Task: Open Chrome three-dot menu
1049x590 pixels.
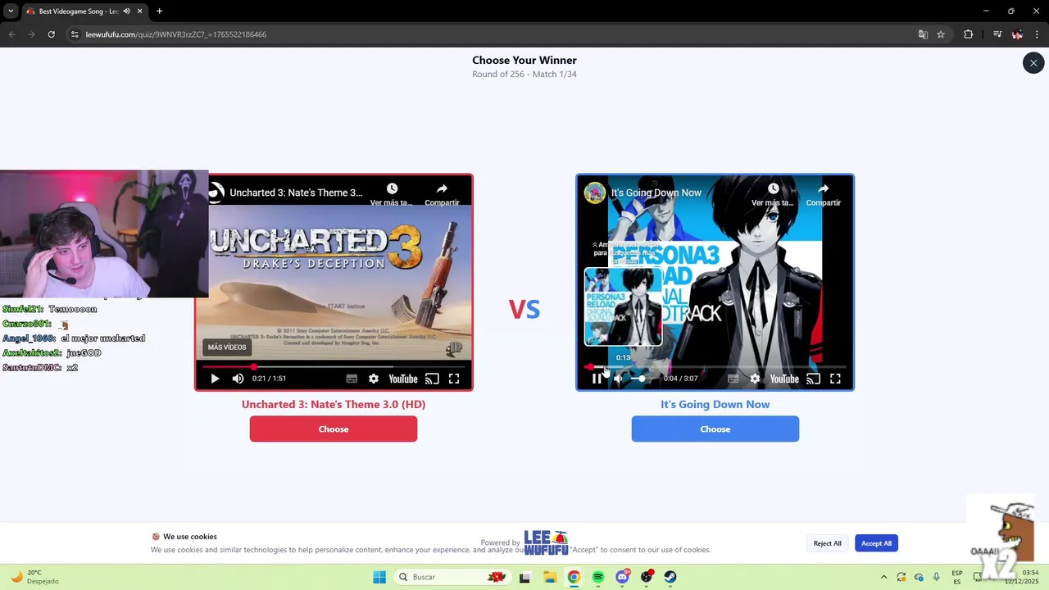Action: click(1038, 34)
